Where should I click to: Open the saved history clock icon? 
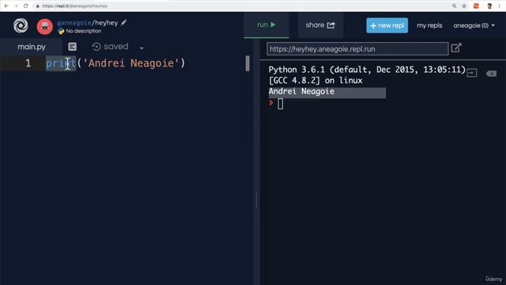[96, 47]
